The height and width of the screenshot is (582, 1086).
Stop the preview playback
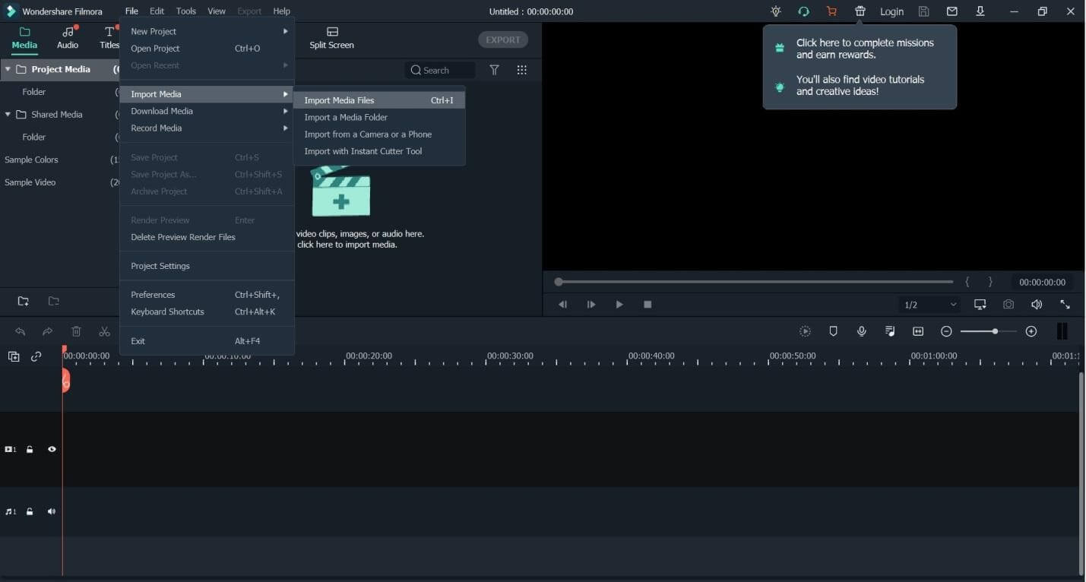coord(647,304)
